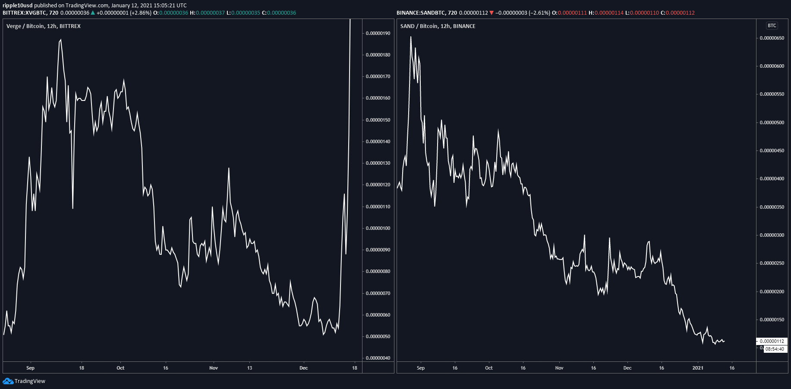791x389 pixels.
Task: Click the bar countdown timer 08:54:40
Action: [775, 349]
